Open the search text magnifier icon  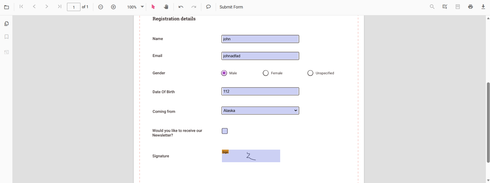[432, 7]
